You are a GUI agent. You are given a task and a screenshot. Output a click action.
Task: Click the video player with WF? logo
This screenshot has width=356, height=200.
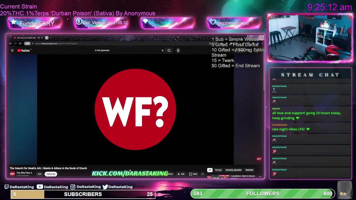pyautogui.click(x=135, y=109)
